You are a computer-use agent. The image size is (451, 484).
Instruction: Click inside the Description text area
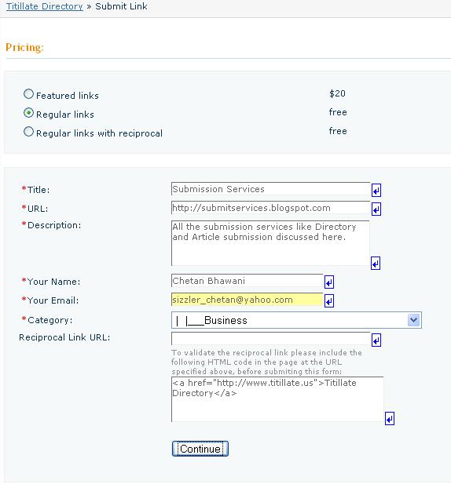tap(270, 243)
